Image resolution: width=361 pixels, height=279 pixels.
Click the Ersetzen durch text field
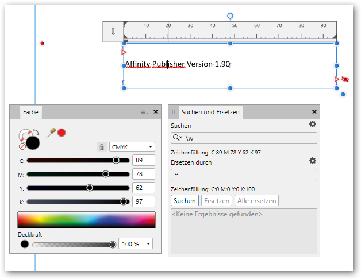click(244, 175)
